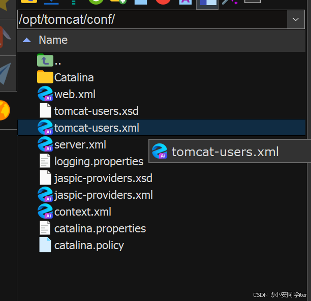Screen dimensions: 311x301
Task: Expand the remote path history dropdown
Action: 295,20
